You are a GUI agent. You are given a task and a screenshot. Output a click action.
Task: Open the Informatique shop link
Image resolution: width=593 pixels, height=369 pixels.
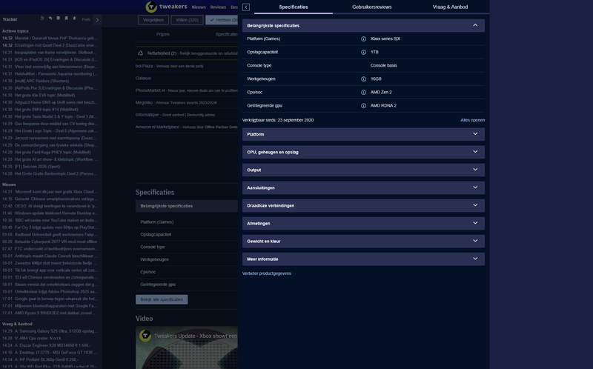147,115
